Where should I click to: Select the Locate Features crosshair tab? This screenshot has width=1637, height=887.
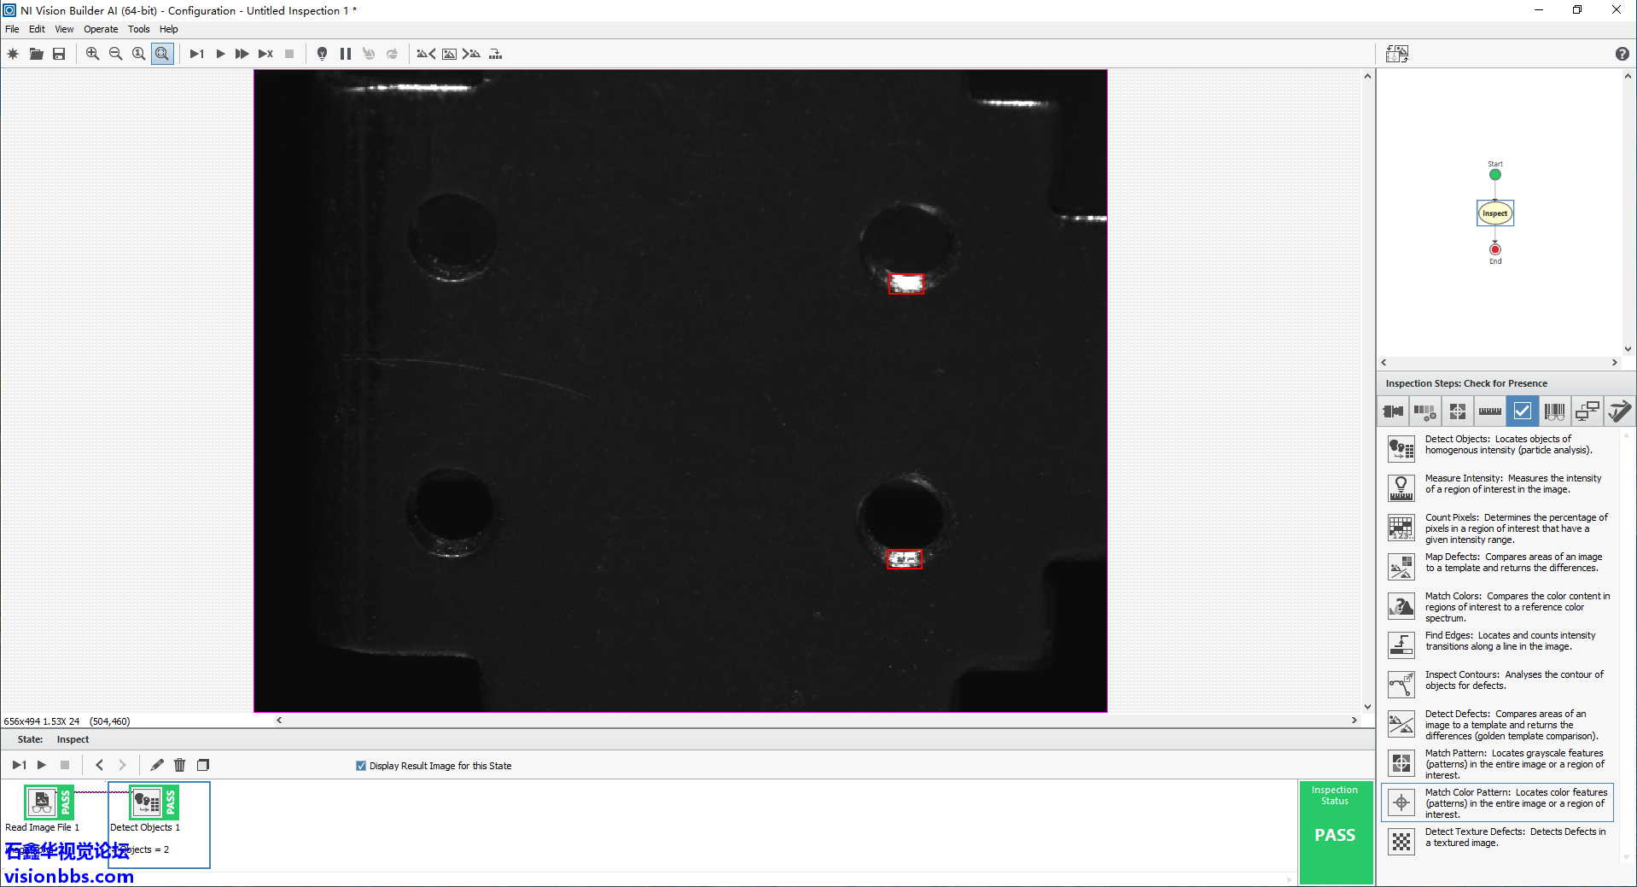[x=1457, y=411]
